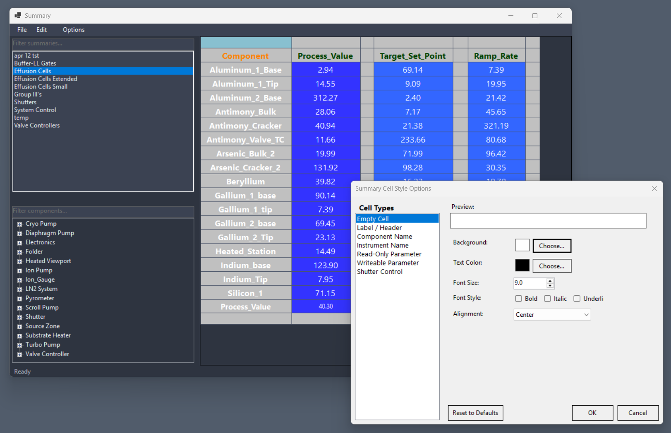The width and height of the screenshot is (671, 433).
Task: Decrease font size with down arrow
Action: click(550, 286)
